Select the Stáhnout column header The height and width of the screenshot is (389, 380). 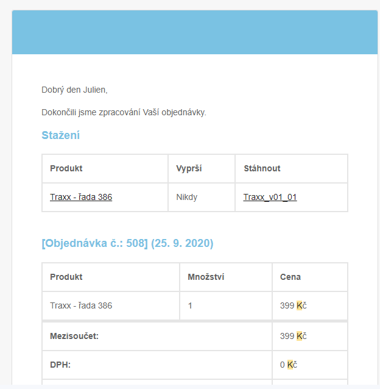coord(262,168)
